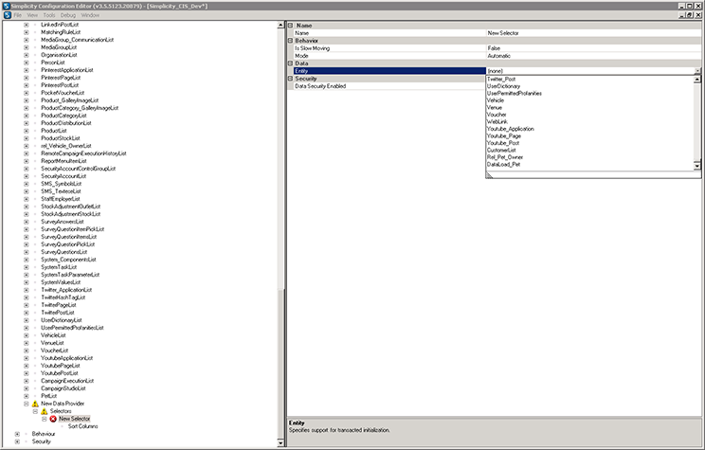
Task: Click the warning icon beside New Data Provider
Action: [35, 404]
